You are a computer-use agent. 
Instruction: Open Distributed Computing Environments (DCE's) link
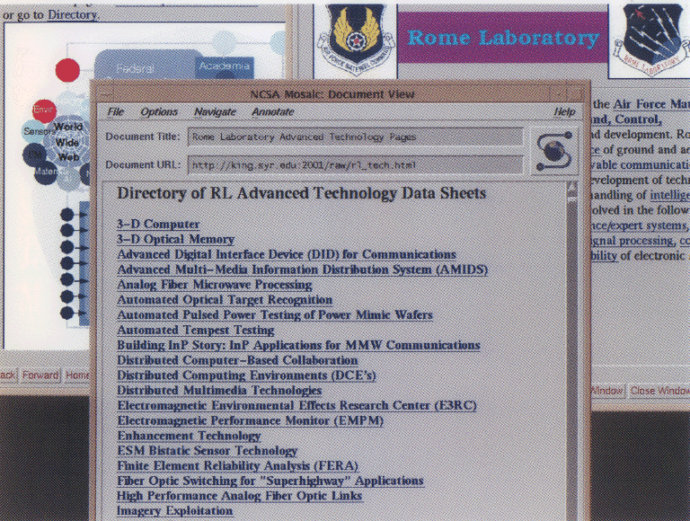246,375
